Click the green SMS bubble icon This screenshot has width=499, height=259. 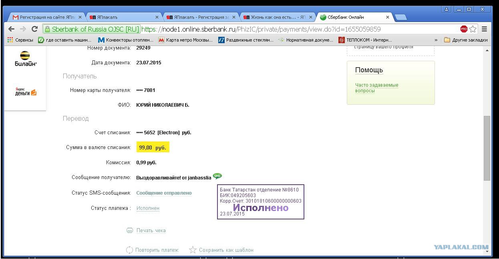pyautogui.click(x=217, y=176)
